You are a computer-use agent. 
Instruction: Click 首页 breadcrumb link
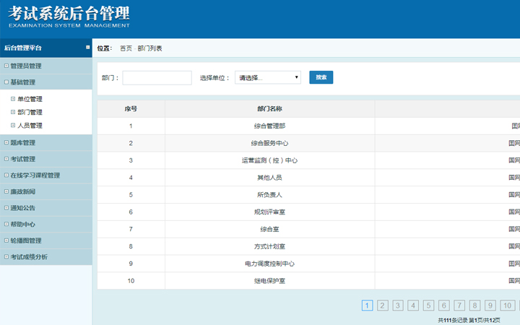click(126, 48)
